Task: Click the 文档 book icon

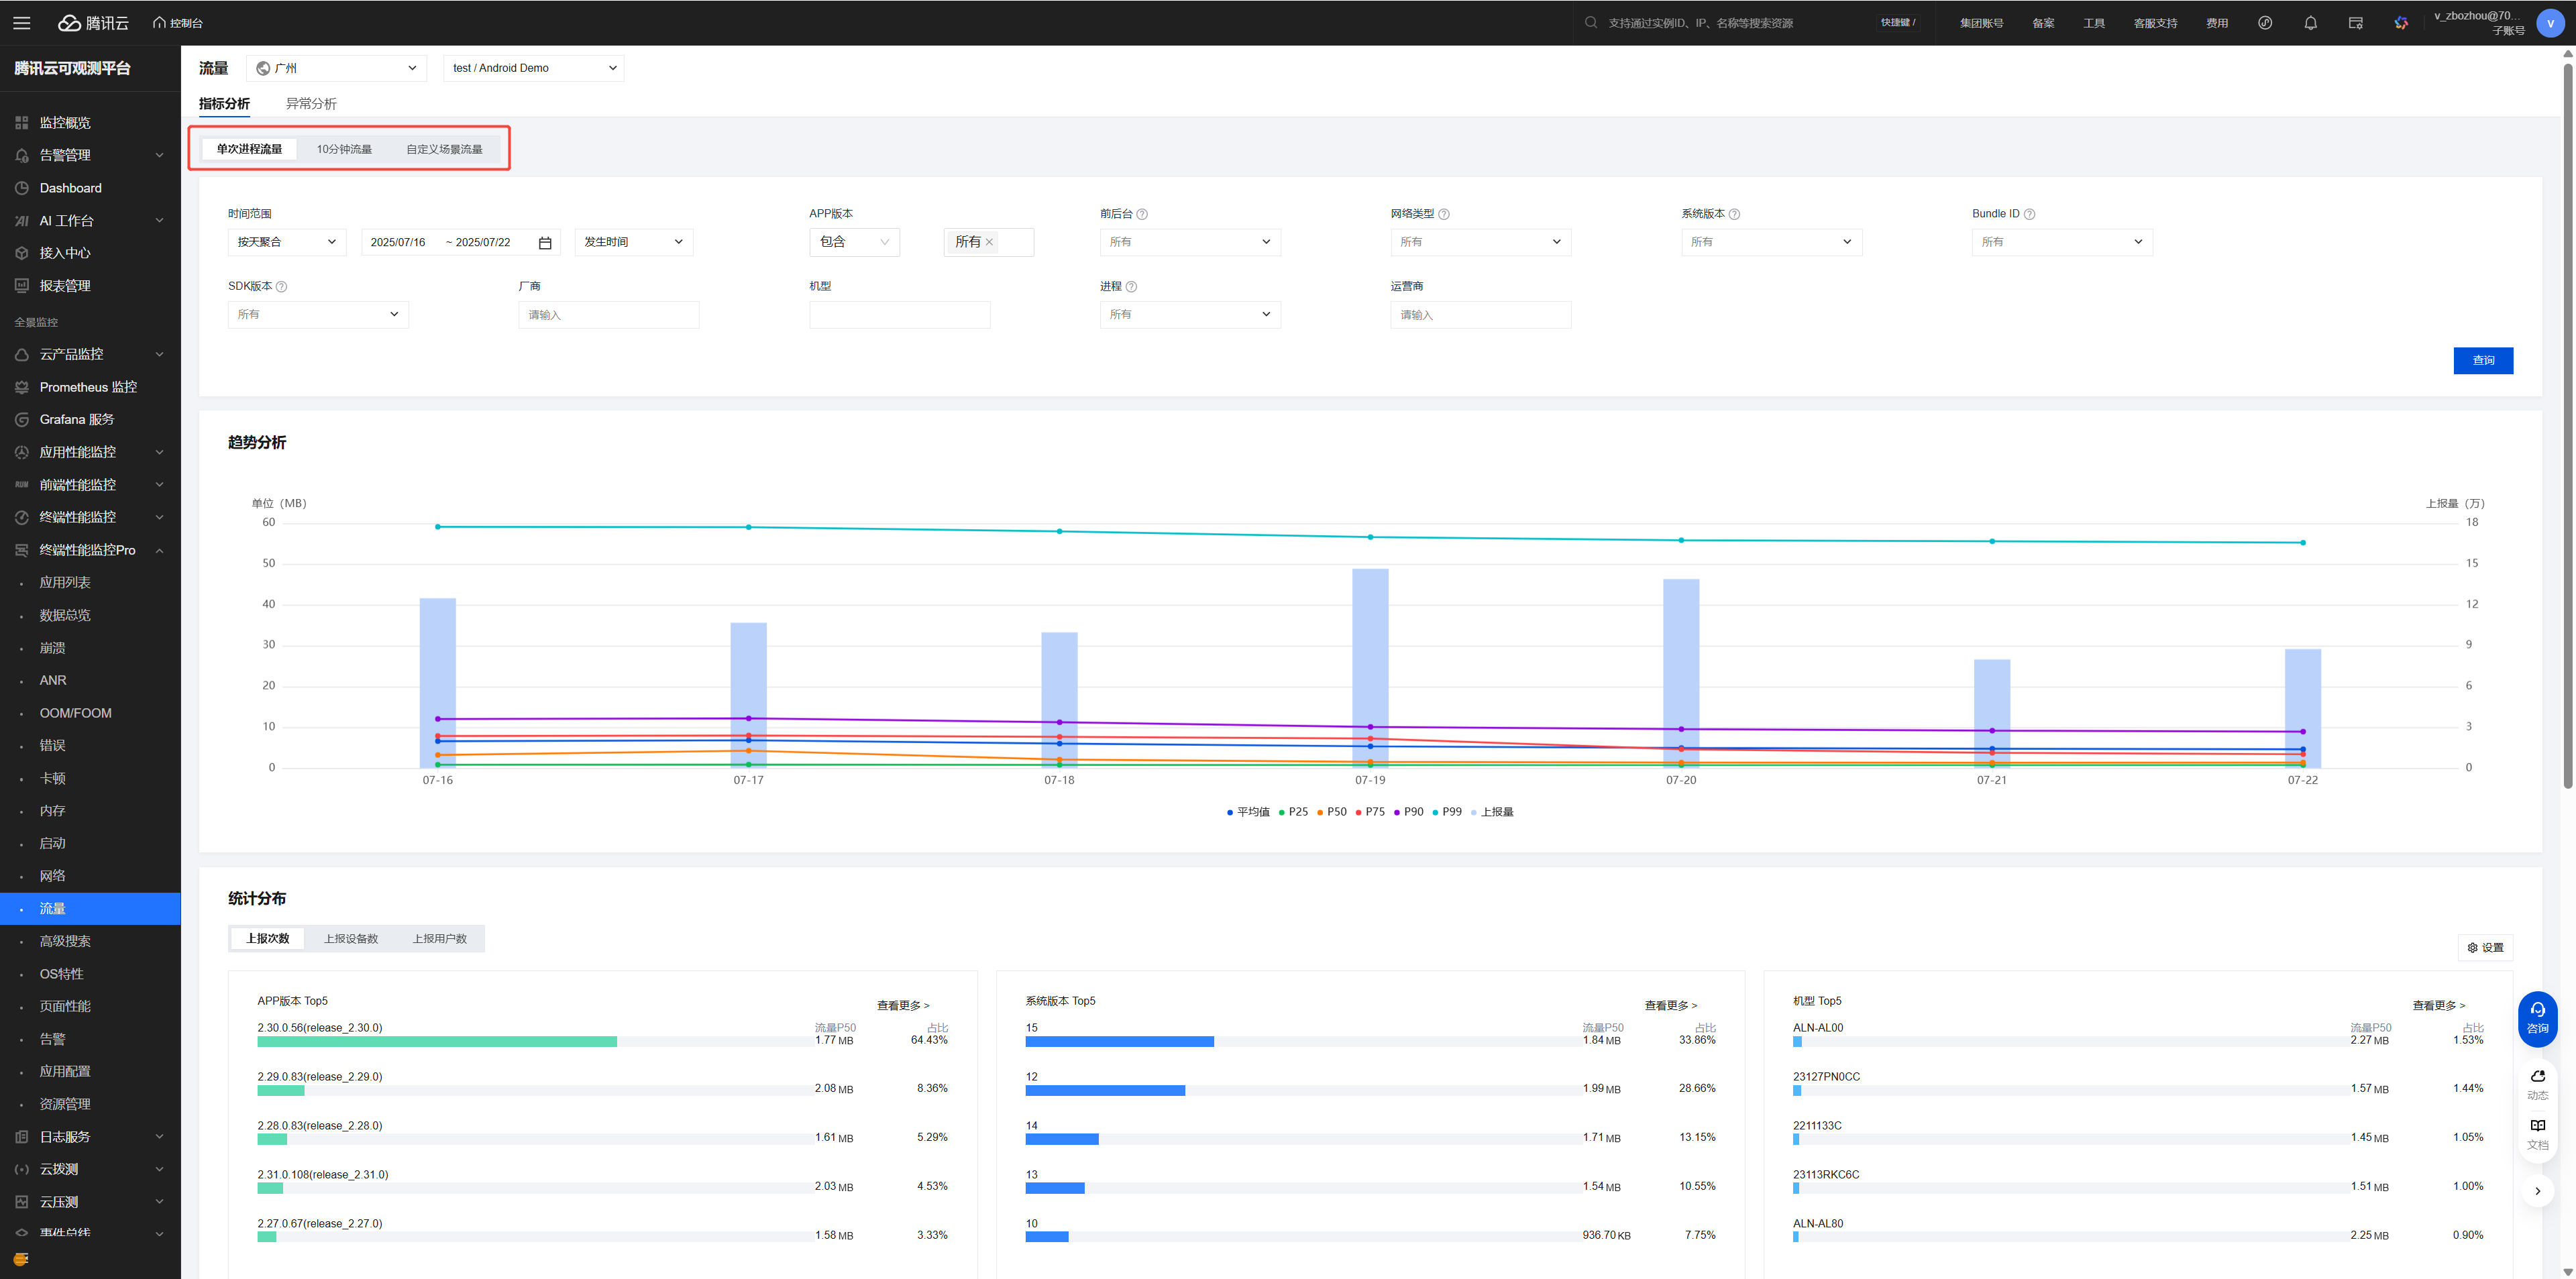Action: (2537, 1126)
